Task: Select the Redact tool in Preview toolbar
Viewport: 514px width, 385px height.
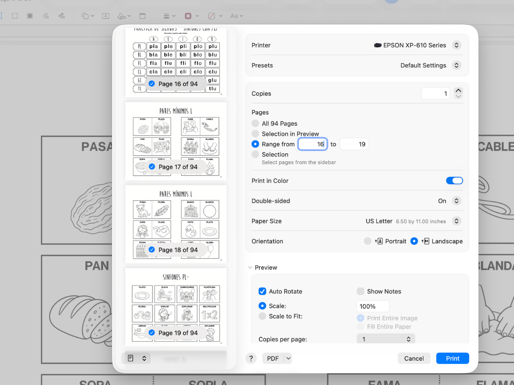Action: pos(30,16)
